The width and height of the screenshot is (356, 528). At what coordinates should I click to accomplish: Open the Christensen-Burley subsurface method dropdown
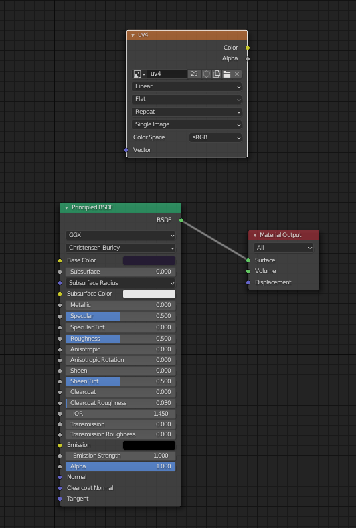120,248
